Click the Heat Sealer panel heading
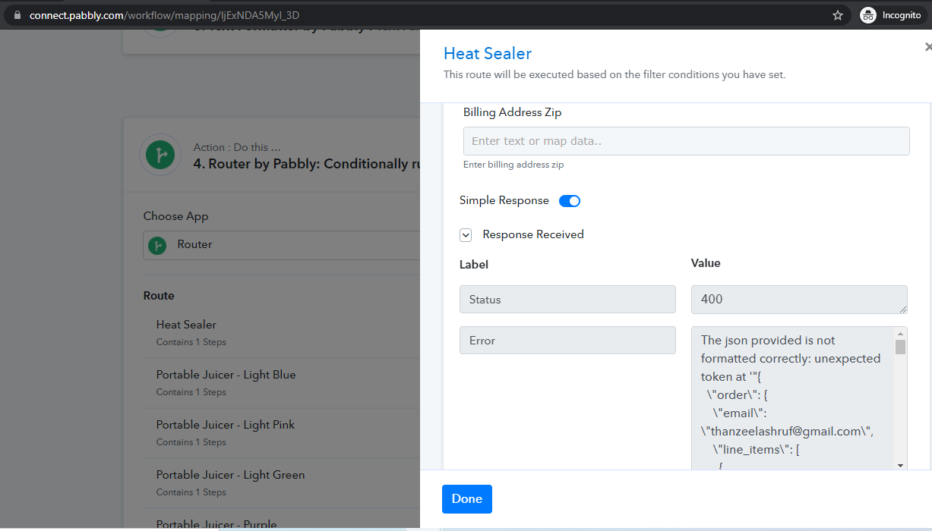Screen dimensions: 932x531 point(488,53)
